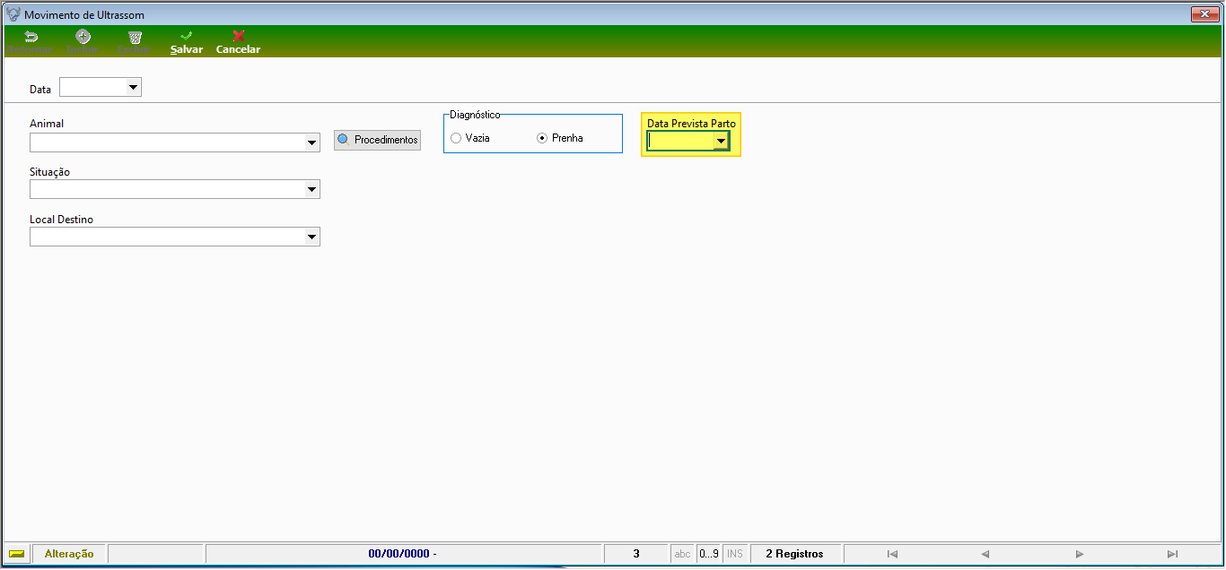1226x570 pixels.
Task: Click the Retornar toolbar button
Action: (x=31, y=42)
